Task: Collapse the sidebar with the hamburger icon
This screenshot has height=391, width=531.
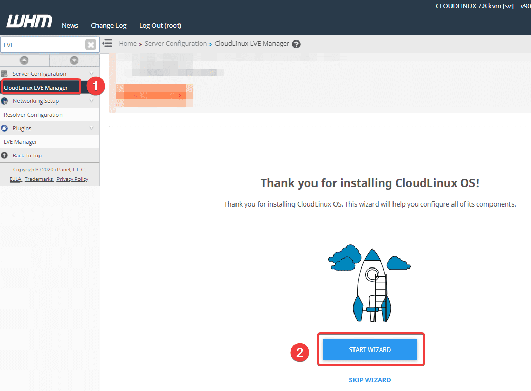Action: pyautogui.click(x=107, y=43)
